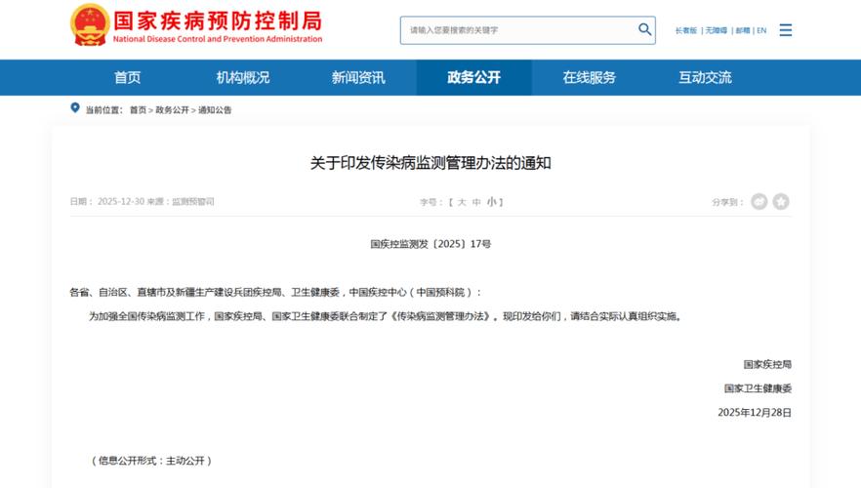This screenshot has width=861, height=488.
Task: Click the source text 监测预警司
Action: pos(192,201)
